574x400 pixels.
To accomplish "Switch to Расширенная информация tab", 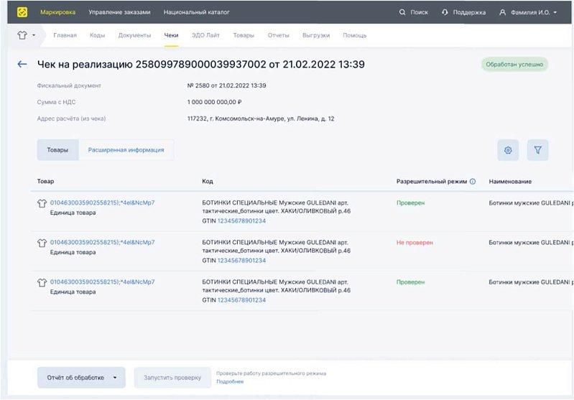I will point(126,149).
